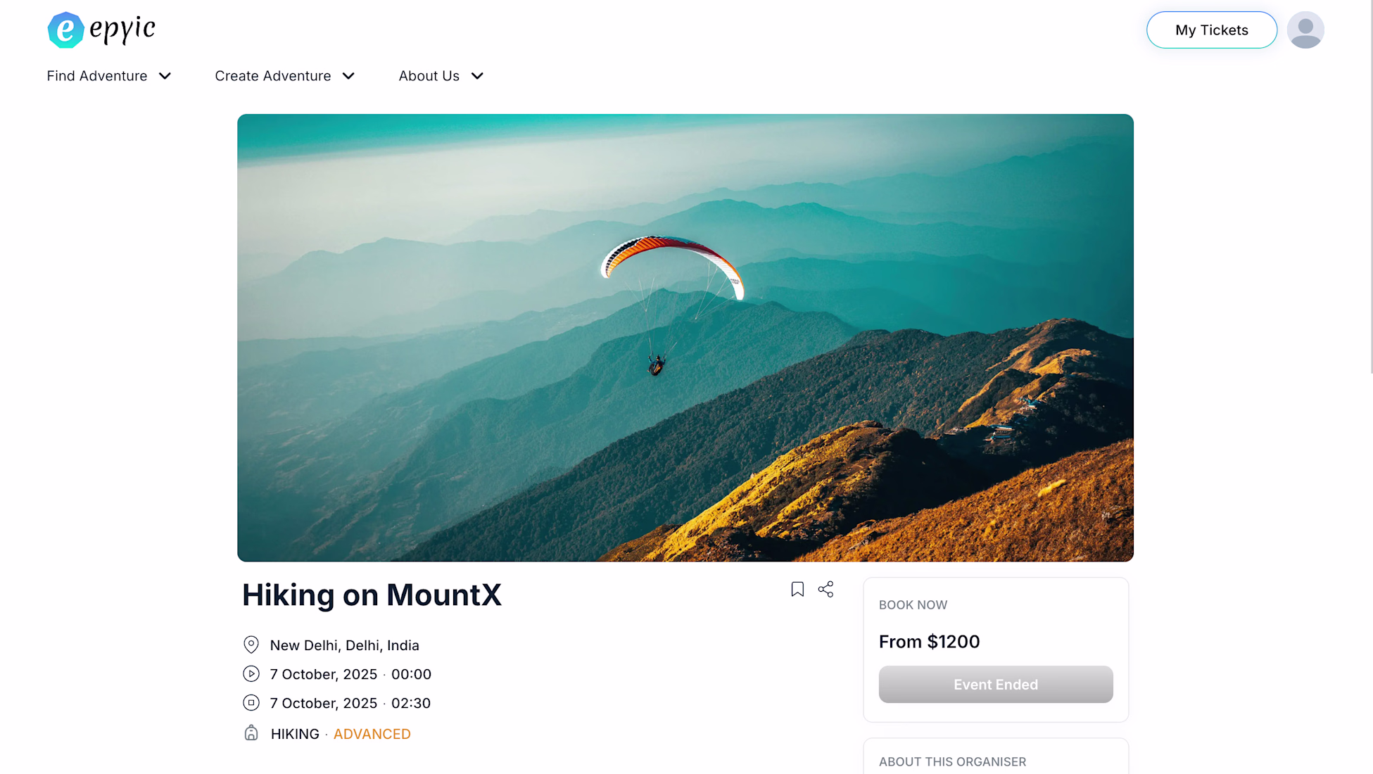Click the location pin icon
Screen dimensions: 1373x774
tap(251, 645)
